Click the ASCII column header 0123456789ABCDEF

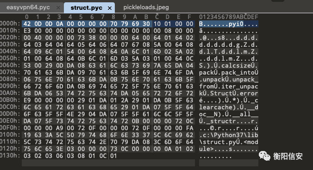coord(229,17)
